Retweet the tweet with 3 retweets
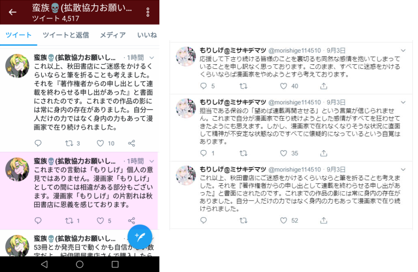The height and width of the screenshot is (272, 418). [69, 143]
